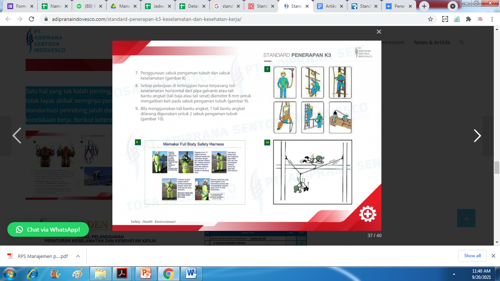Click the page vertical scrollbar thumb
Viewport: 500px width, 281px height.
497,168
